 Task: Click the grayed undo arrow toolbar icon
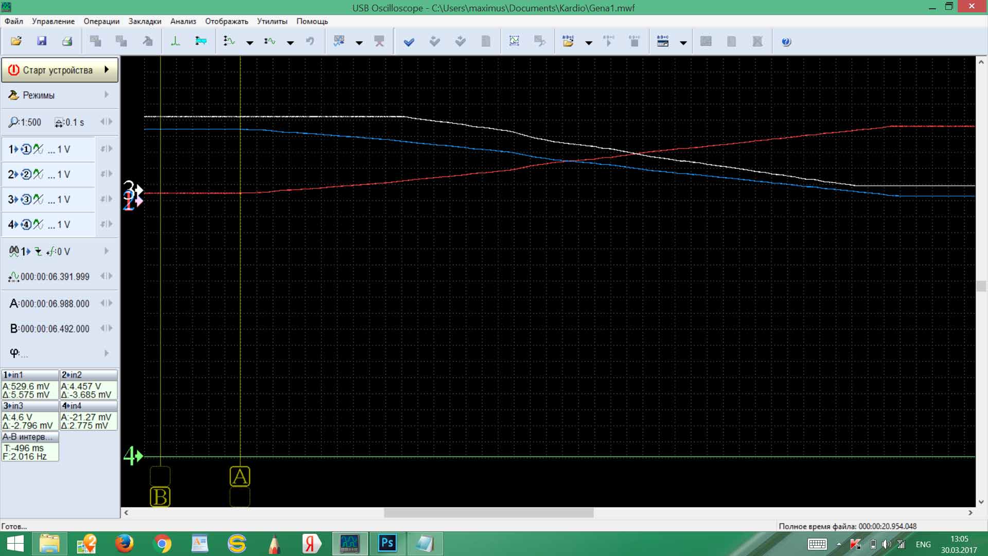[310, 41]
